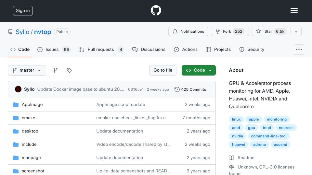Image resolution: width=312 pixels, height=175 pixels.
Task: Go to the Discussions tab
Action: coord(149,49)
